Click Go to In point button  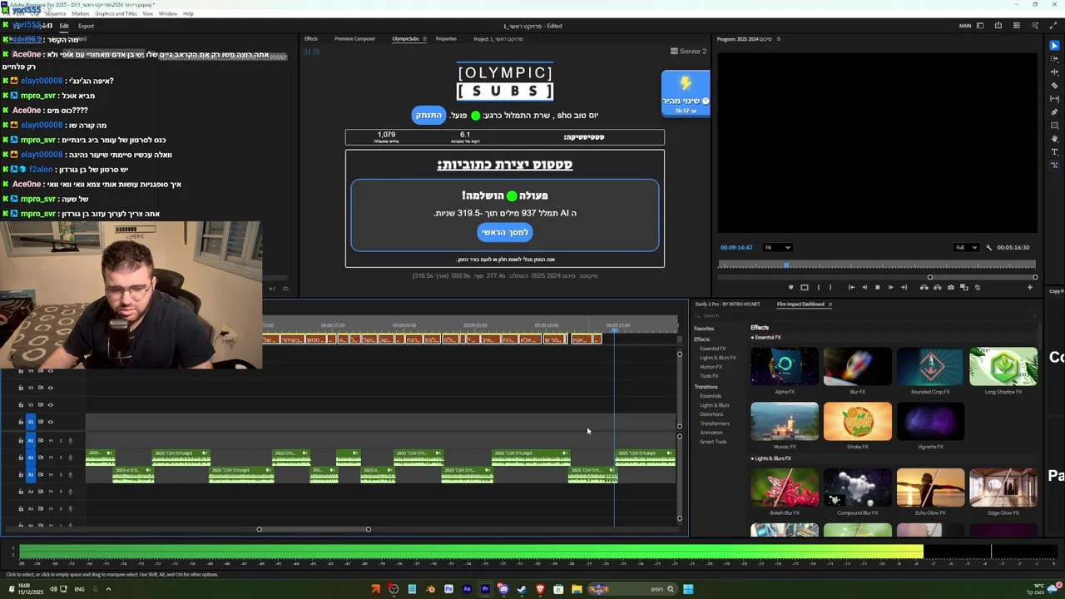pos(851,287)
